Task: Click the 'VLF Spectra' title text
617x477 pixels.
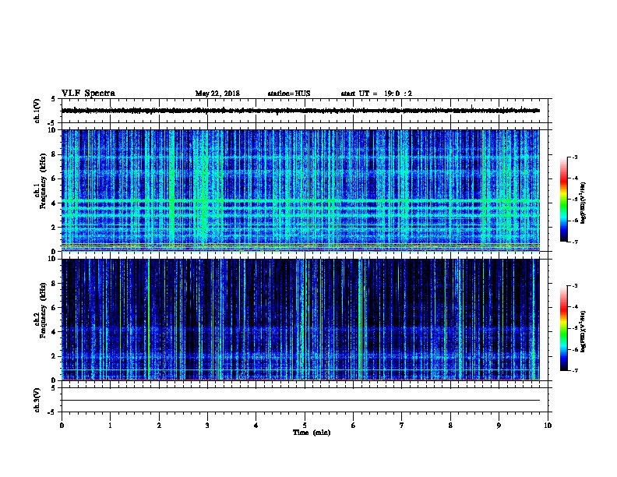Action: tap(88, 94)
